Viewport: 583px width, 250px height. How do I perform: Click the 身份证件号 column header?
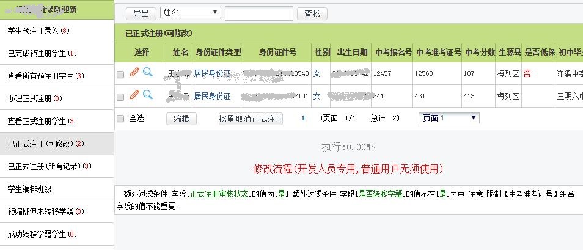point(277,52)
